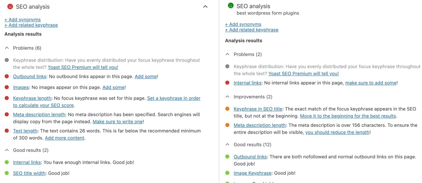Click Set a keyphrase in order link
Image resolution: width=422 pixels, height=183 pixels.
[174, 98]
